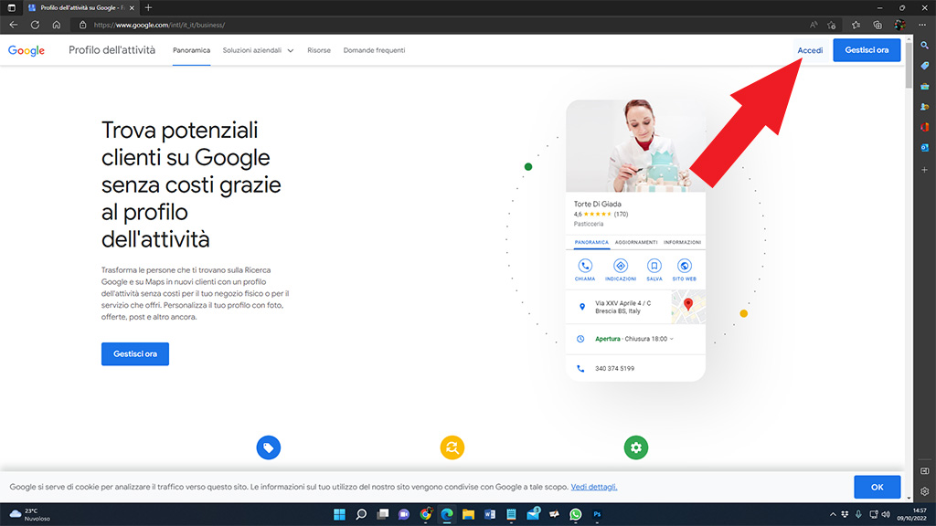Open a new tab with plus button
This screenshot has height=526, width=936.
click(x=148, y=7)
